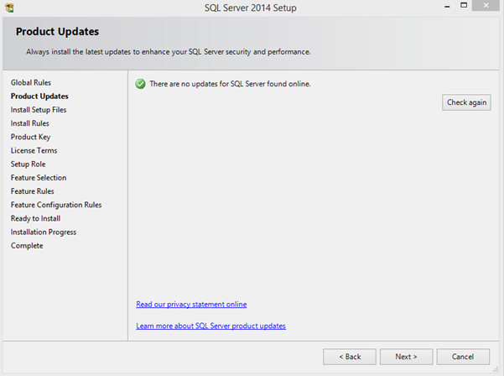Proceed with the Next > button
The width and height of the screenshot is (504, 376).
(406, 357)
